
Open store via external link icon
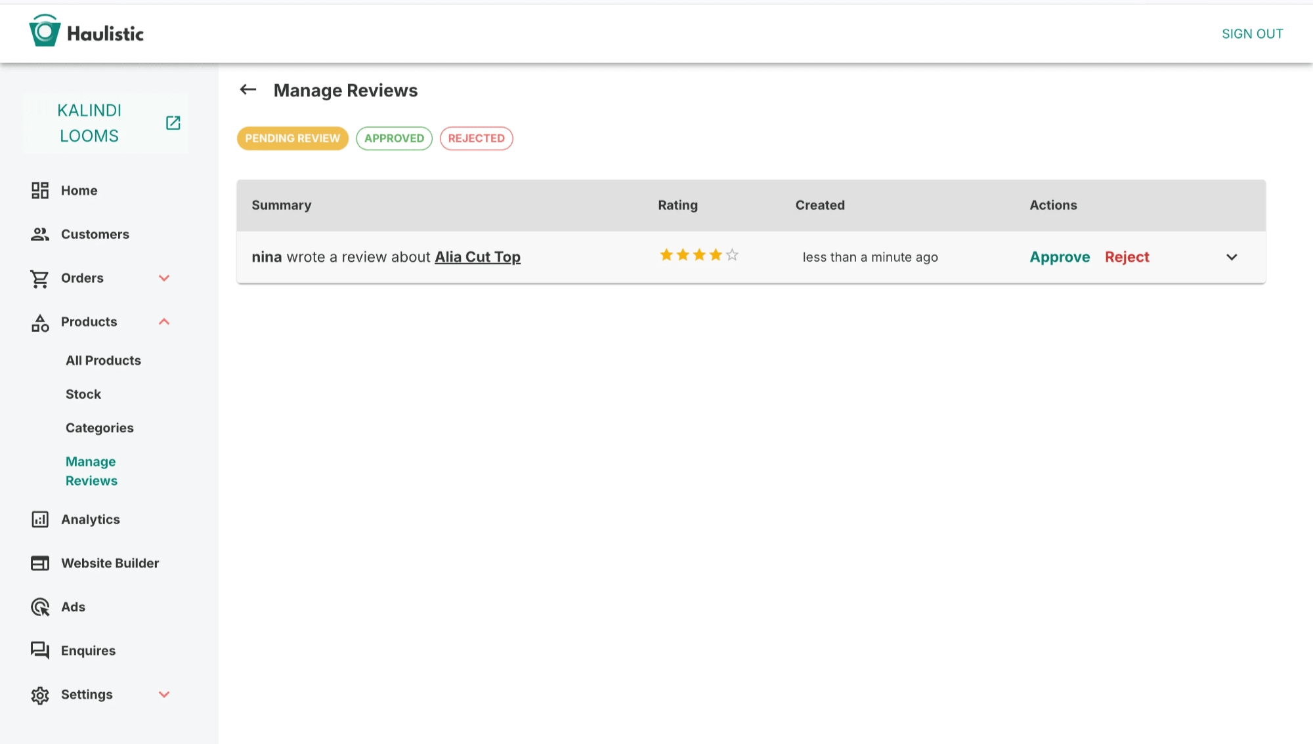pos(173,123)
